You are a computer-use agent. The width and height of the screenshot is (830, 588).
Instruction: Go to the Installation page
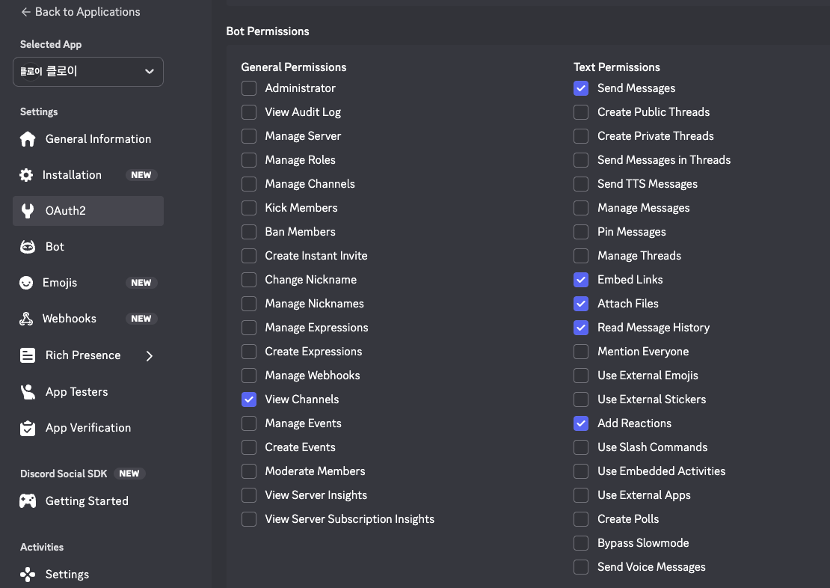[x=88, y=175]
